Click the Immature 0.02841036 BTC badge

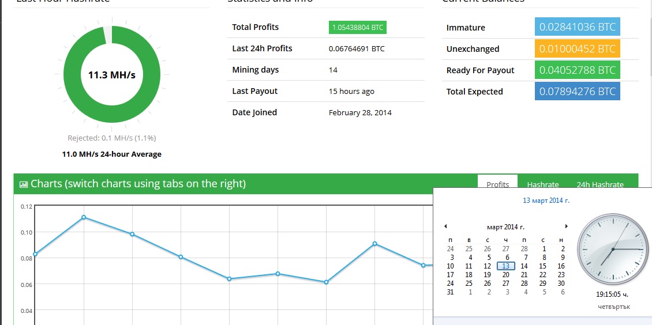[577, 27]
